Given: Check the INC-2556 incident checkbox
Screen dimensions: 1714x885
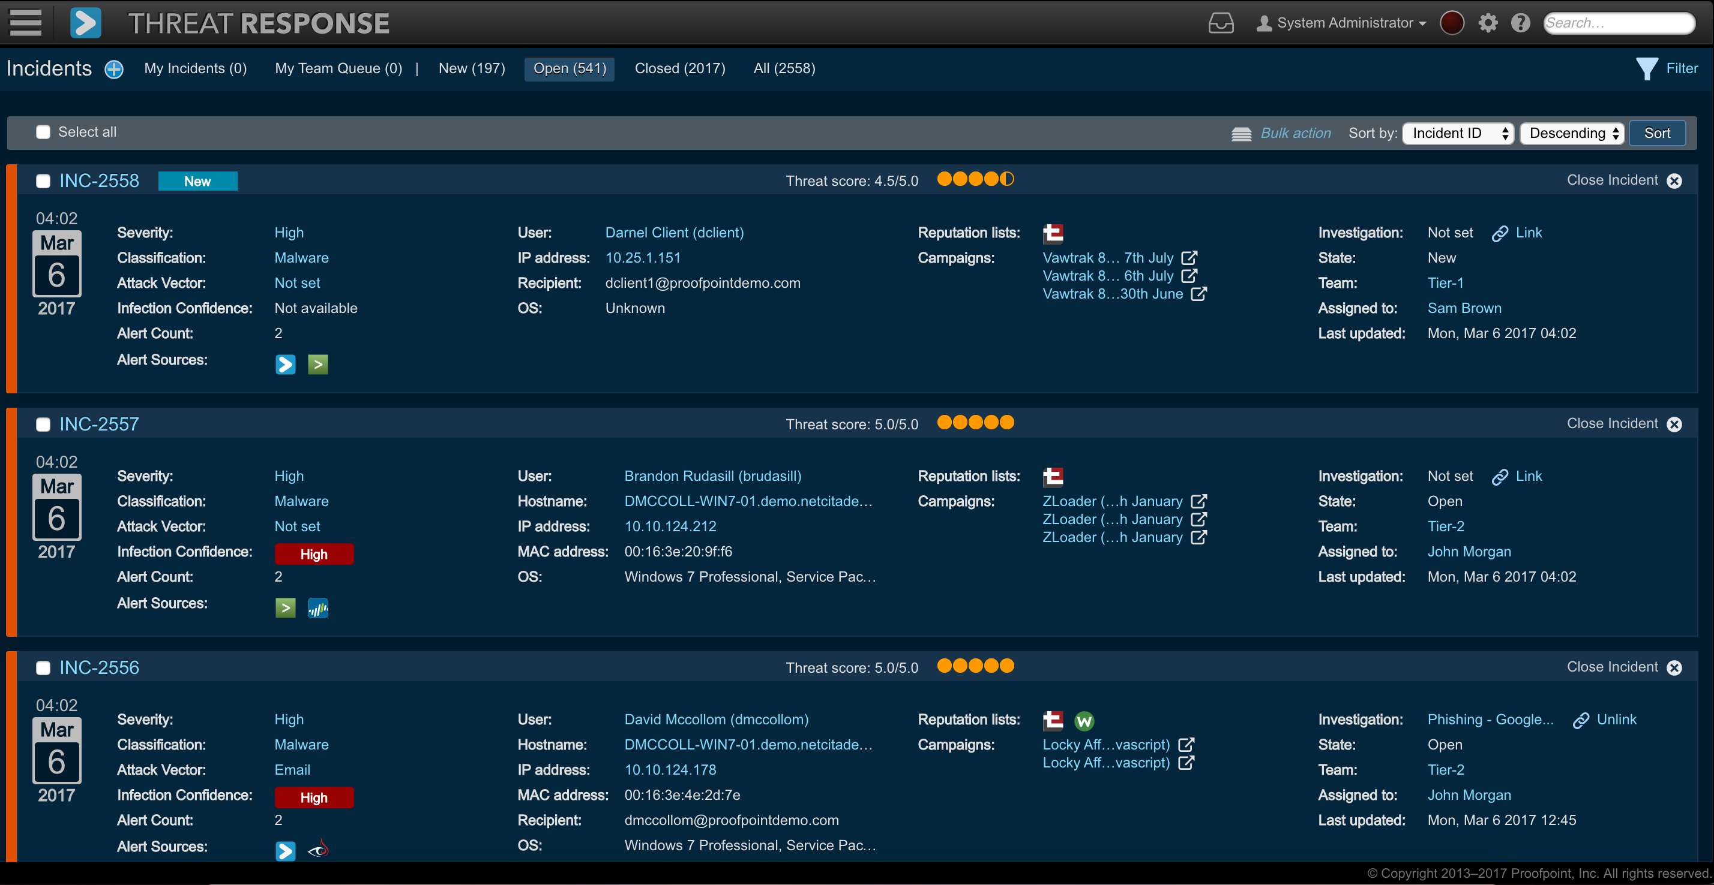Looking at the screenshot, I should 43,668.
